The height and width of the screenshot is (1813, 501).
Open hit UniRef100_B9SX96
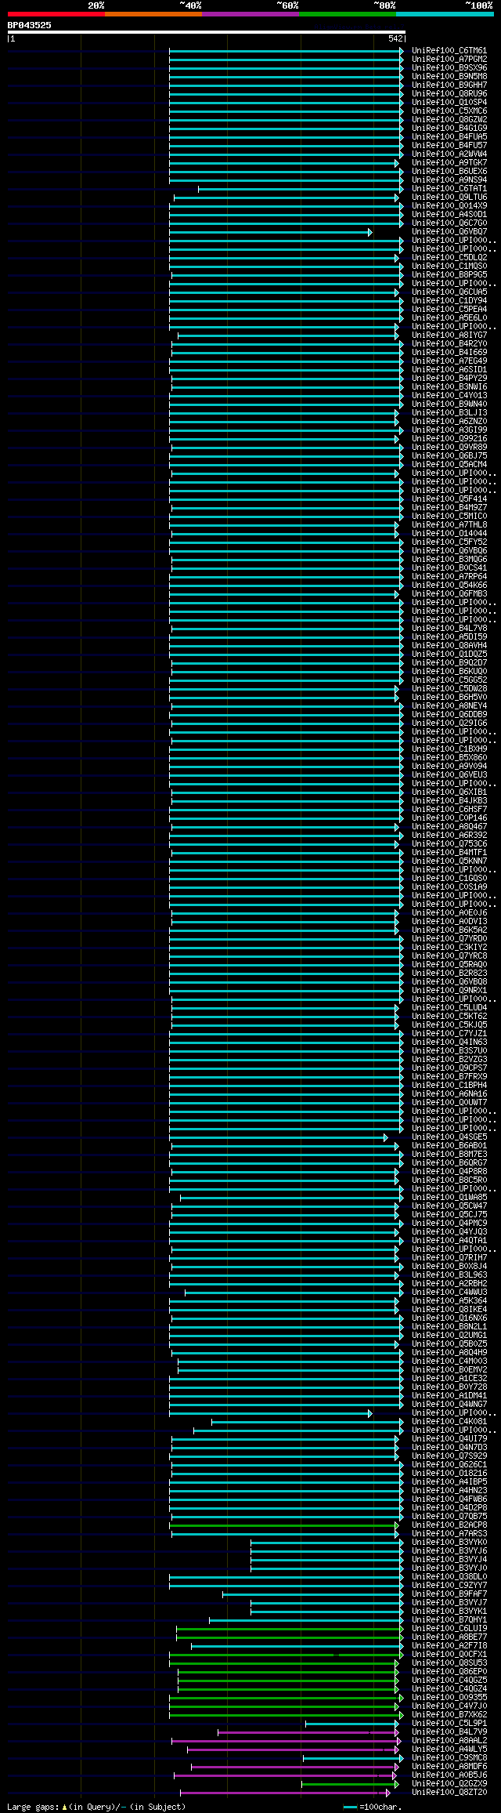coord(449,68)
